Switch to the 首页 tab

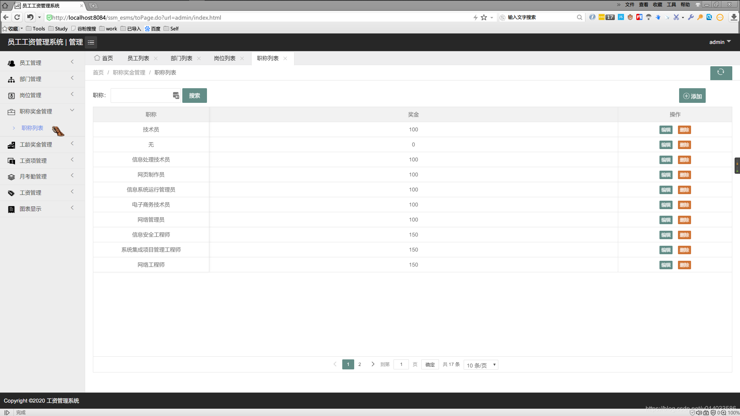tap(104, 58)
